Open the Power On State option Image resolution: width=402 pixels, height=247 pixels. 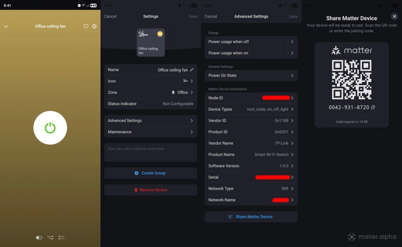pos(251,76)
